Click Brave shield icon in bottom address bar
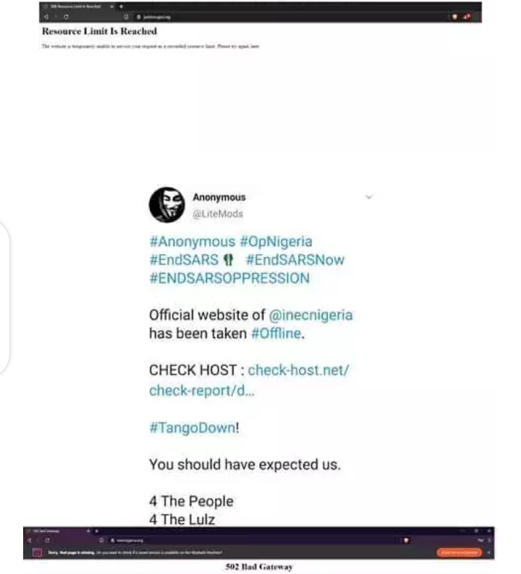Image resolution: width=521 pixels, height=574 pixels. click(x=406, y=540)
